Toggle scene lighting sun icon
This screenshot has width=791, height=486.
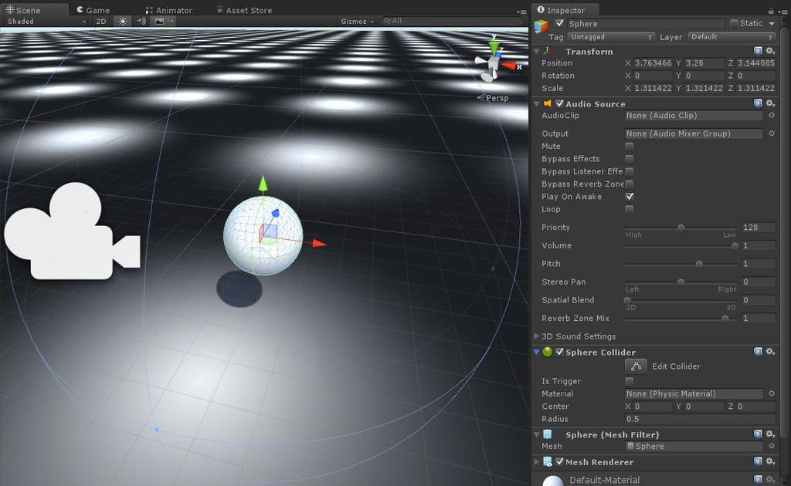coord(123,21)
